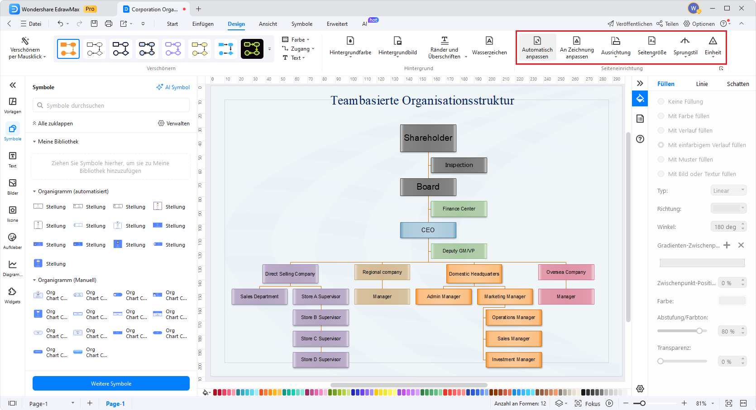Viewport: 756px width, 410px height.
Task: Open the Diagramm panel in sidebar
Action: point(13,268)
